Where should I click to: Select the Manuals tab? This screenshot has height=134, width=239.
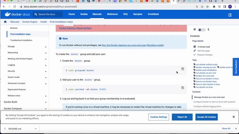click(97, 14)
